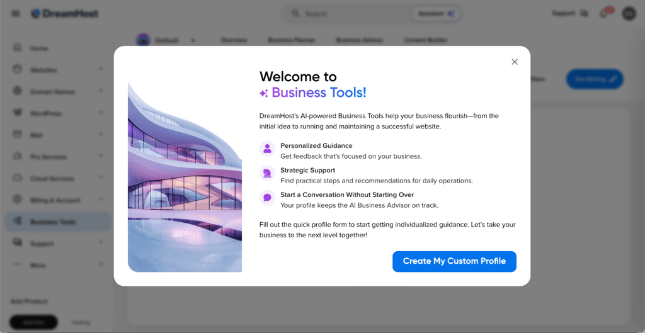This screenshot has width=645, height=333.
Task: Expand the Mail sidebar section
Action: (x=101, y=135)
